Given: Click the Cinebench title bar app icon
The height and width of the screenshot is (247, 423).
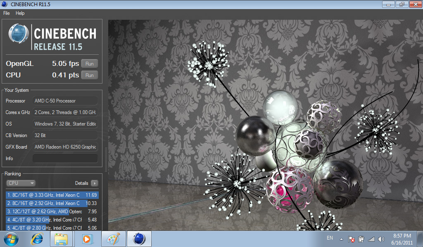Looking at the screenshot, I should click(x=5, y=4).
